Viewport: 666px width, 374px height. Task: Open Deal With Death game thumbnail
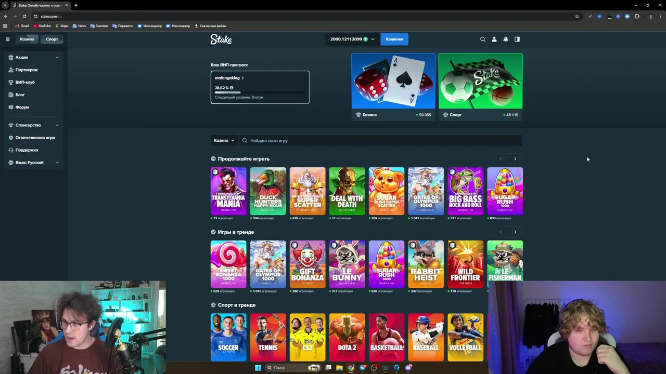[x=347, y=191]
